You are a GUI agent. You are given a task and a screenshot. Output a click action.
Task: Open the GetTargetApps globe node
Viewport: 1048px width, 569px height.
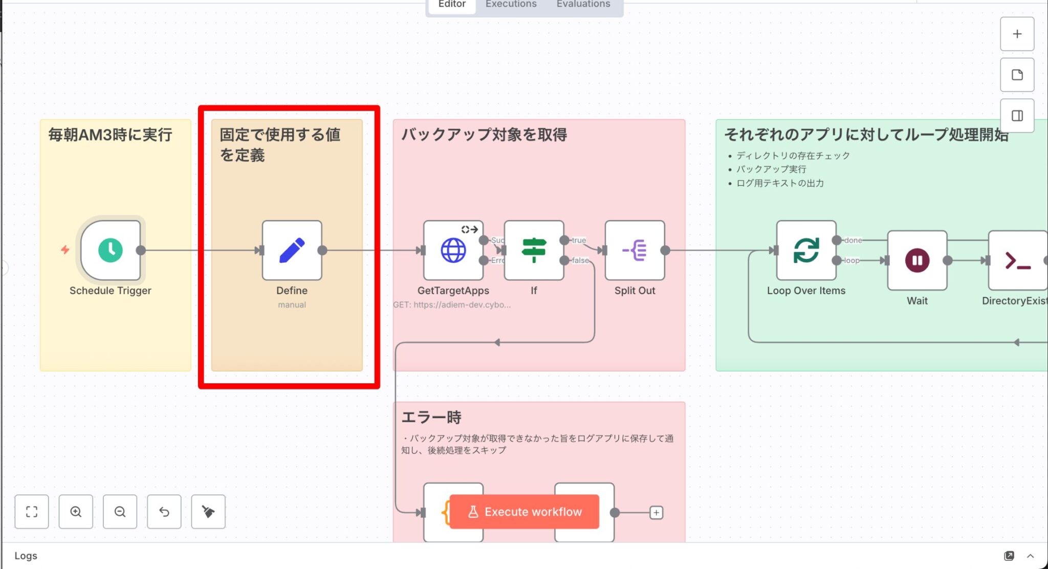[x=453, y=250]
